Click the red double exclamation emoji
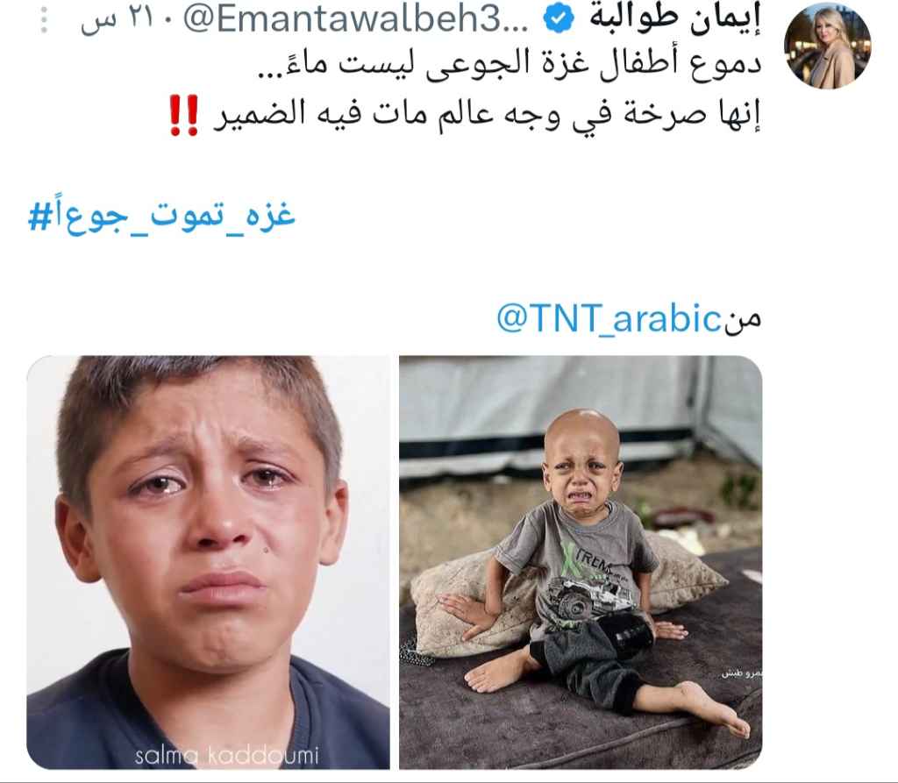898x783 pixels. pos(184,115)
